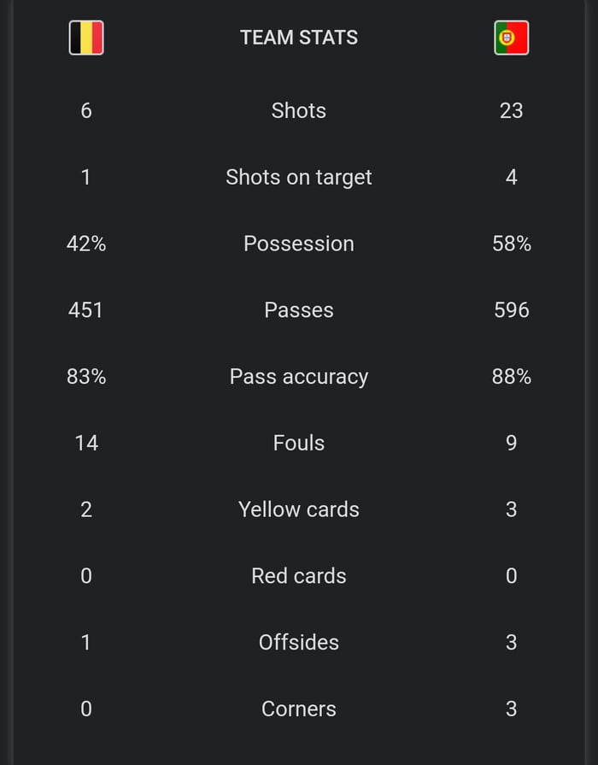598x765 pixels.
Task: Click the Corners stat label
Action: coord(299,709)
